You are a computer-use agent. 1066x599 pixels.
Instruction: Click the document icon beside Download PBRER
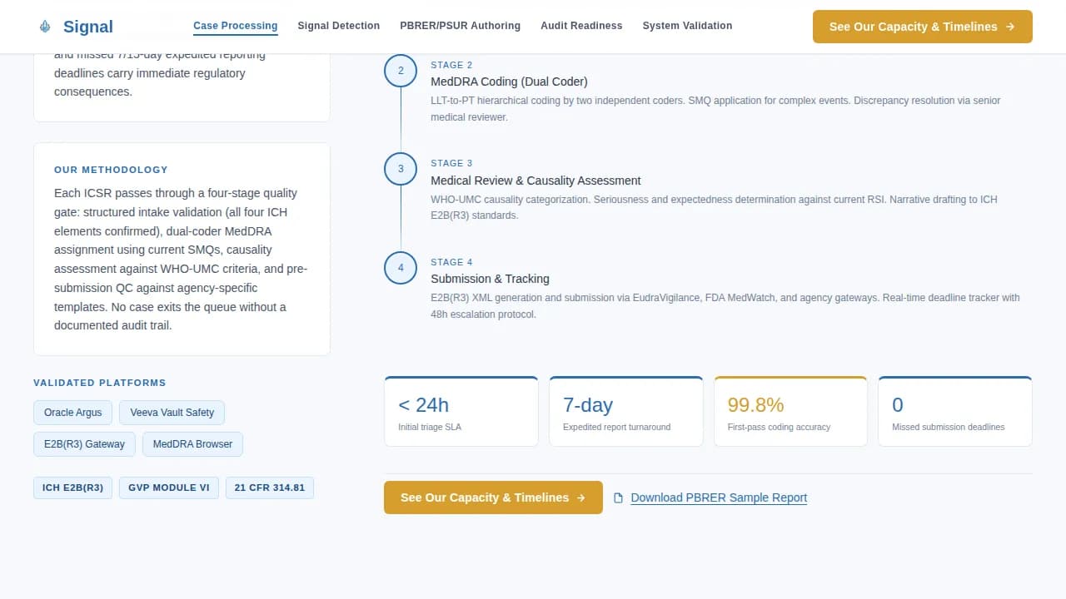pyautogui.click(x=618, y=498)
